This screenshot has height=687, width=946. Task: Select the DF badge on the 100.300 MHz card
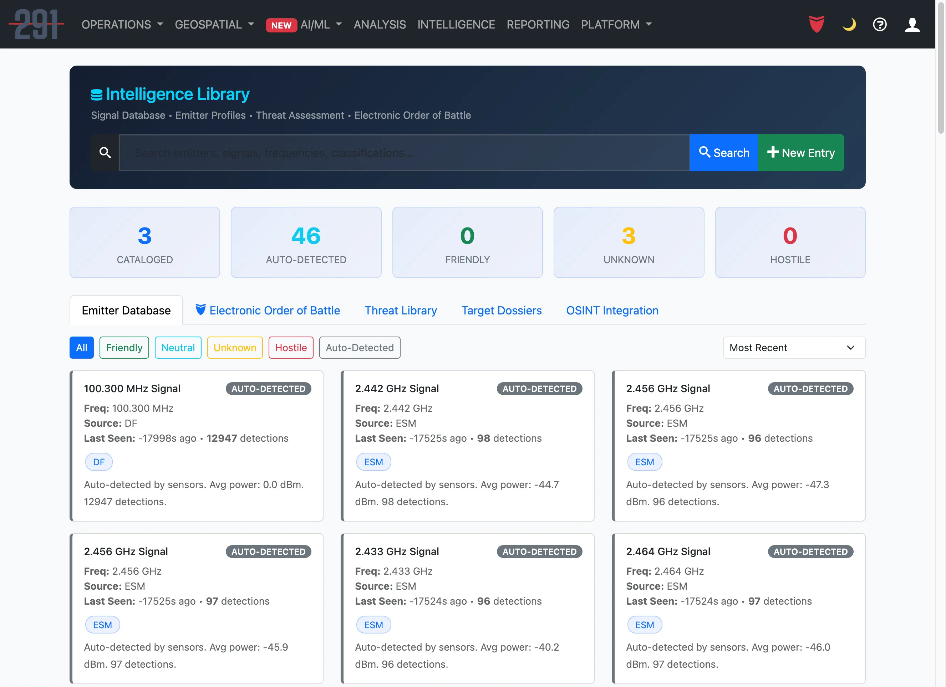tap(98, 462)
